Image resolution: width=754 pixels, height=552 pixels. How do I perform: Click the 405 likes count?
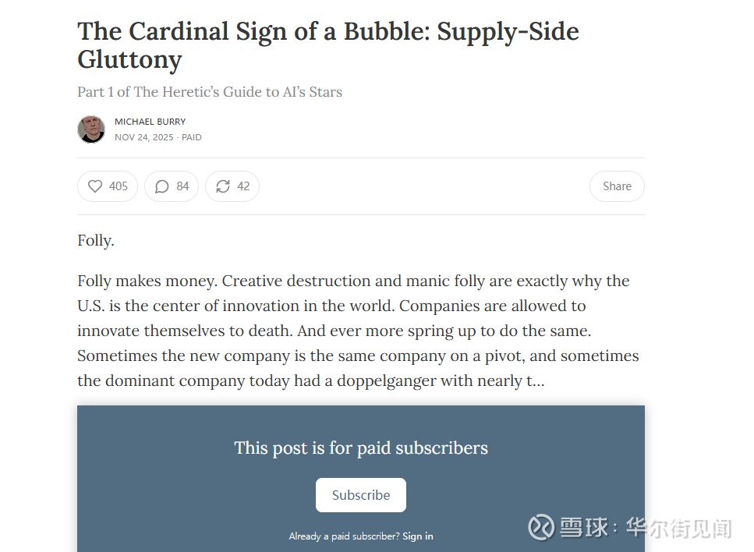click(119, 186)
